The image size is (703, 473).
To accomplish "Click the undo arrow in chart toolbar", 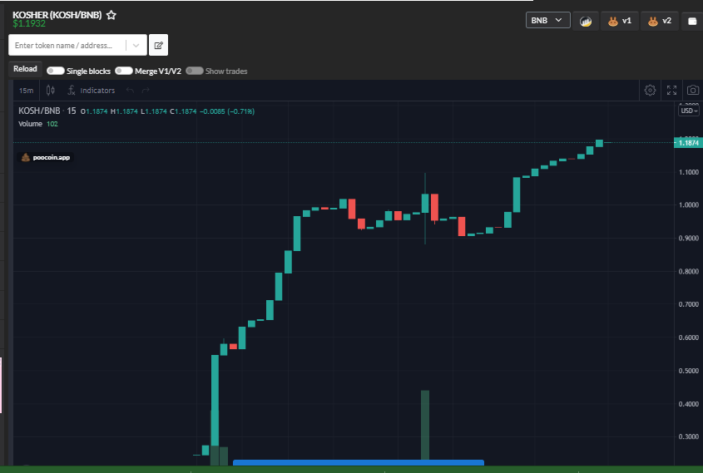I will (130, 91).
